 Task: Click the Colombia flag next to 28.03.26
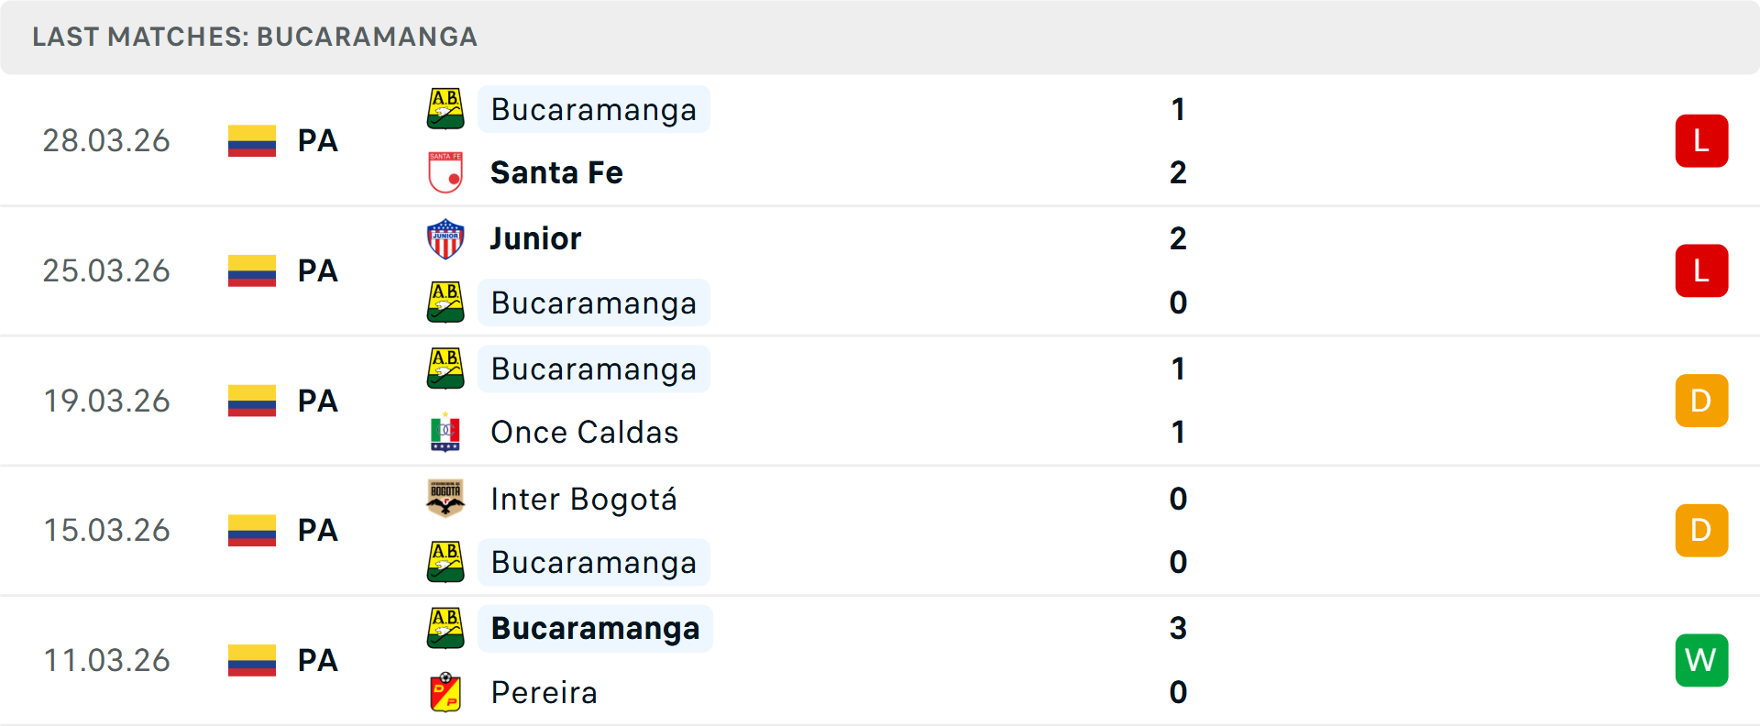click(x=251, y=141)
